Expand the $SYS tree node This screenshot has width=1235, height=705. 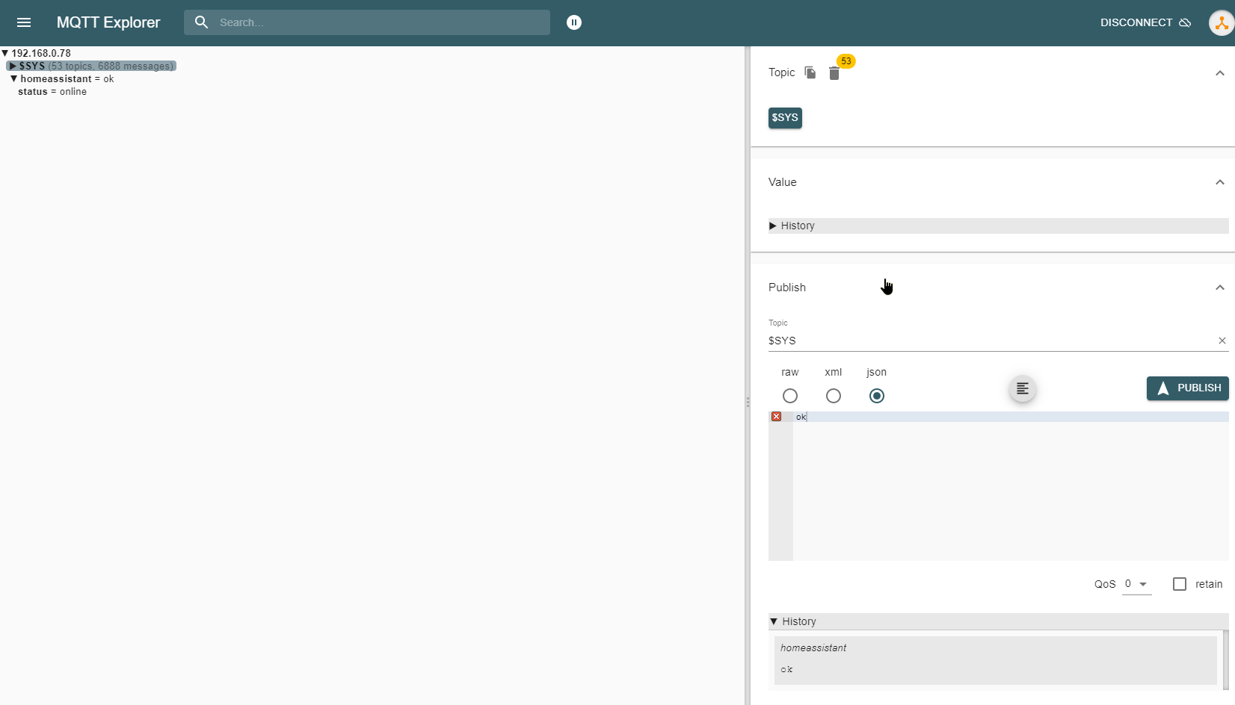tap(13, 66)
